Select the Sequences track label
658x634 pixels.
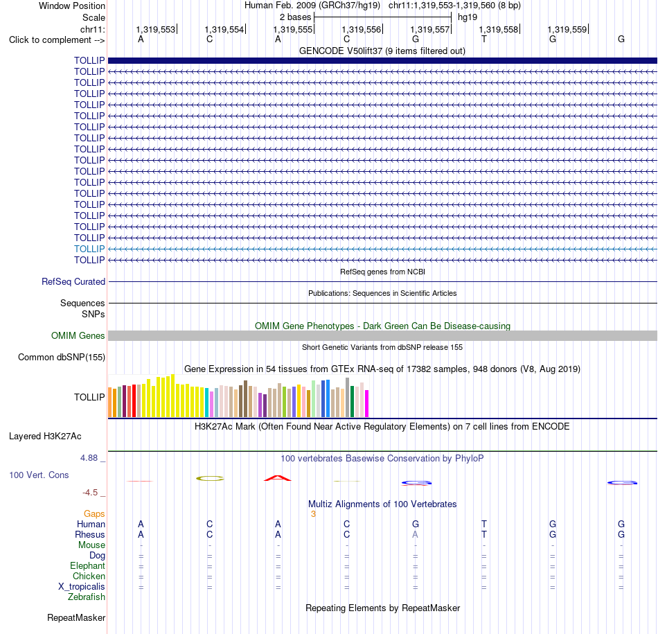(82, 303)
